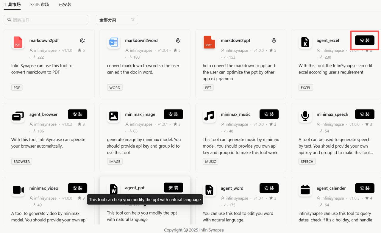
Task: Click version v1.1.0 on markdown2pdf
Action: 67,51
